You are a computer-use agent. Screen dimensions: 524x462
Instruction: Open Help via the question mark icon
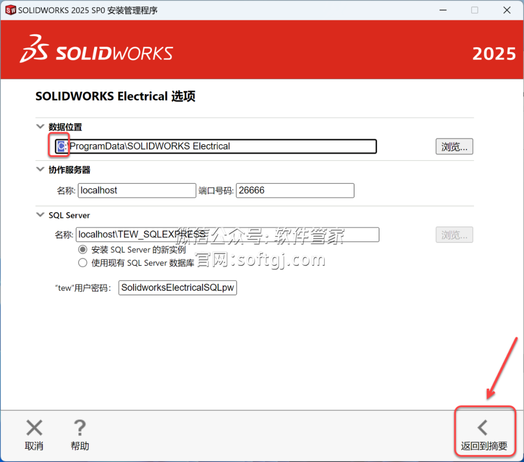[80, 428]
